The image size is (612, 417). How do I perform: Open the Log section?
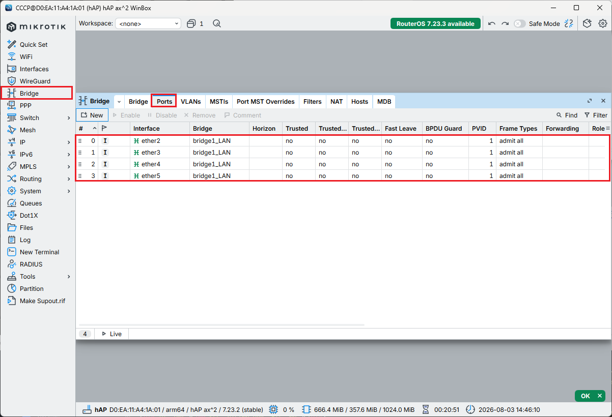25,240
